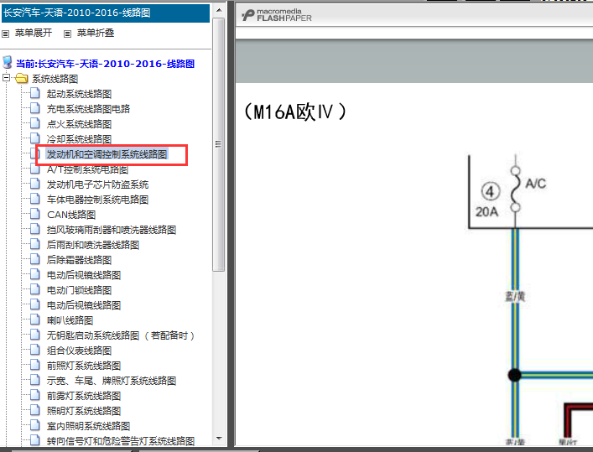Click the page icon beside 无钥匙启动系统线路图
This screenshot has height=452, width=593.
point(34,335)
